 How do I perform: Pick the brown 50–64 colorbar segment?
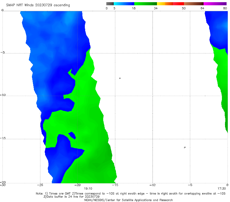pyautogui.click(x=194, y=4)
